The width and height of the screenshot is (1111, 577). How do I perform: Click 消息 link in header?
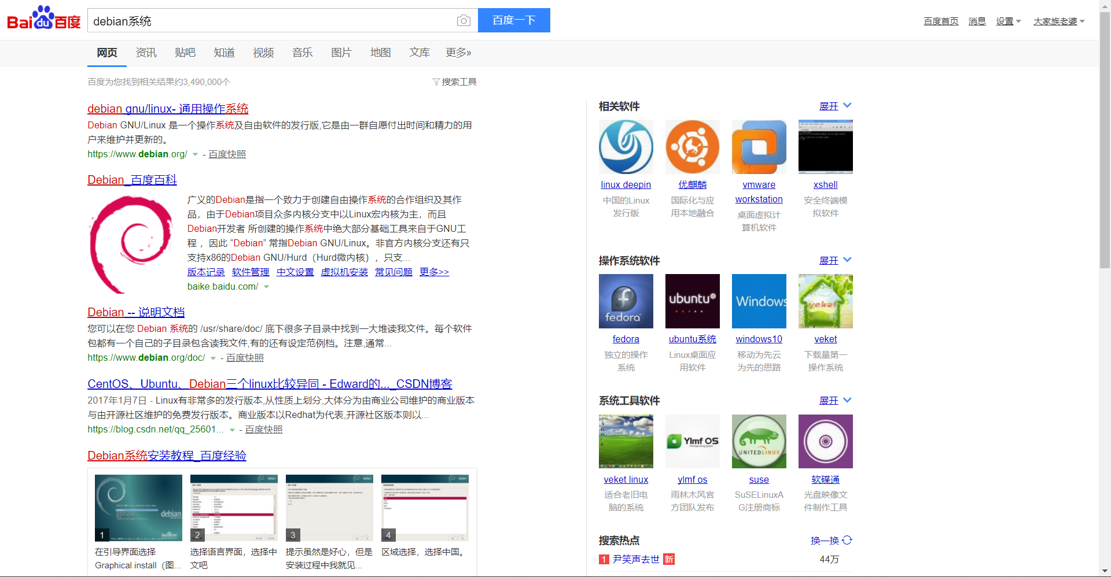coord(977,21)
